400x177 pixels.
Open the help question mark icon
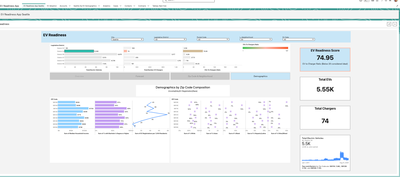(x=382, y=1)
